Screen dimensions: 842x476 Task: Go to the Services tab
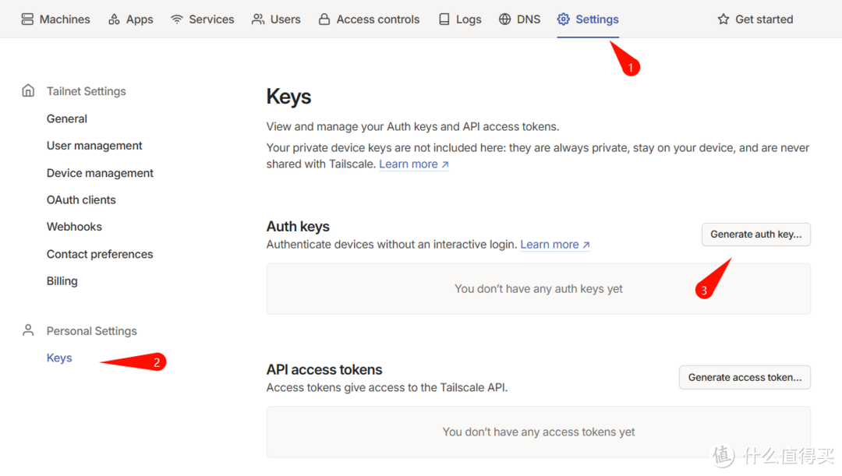point(203,19)
